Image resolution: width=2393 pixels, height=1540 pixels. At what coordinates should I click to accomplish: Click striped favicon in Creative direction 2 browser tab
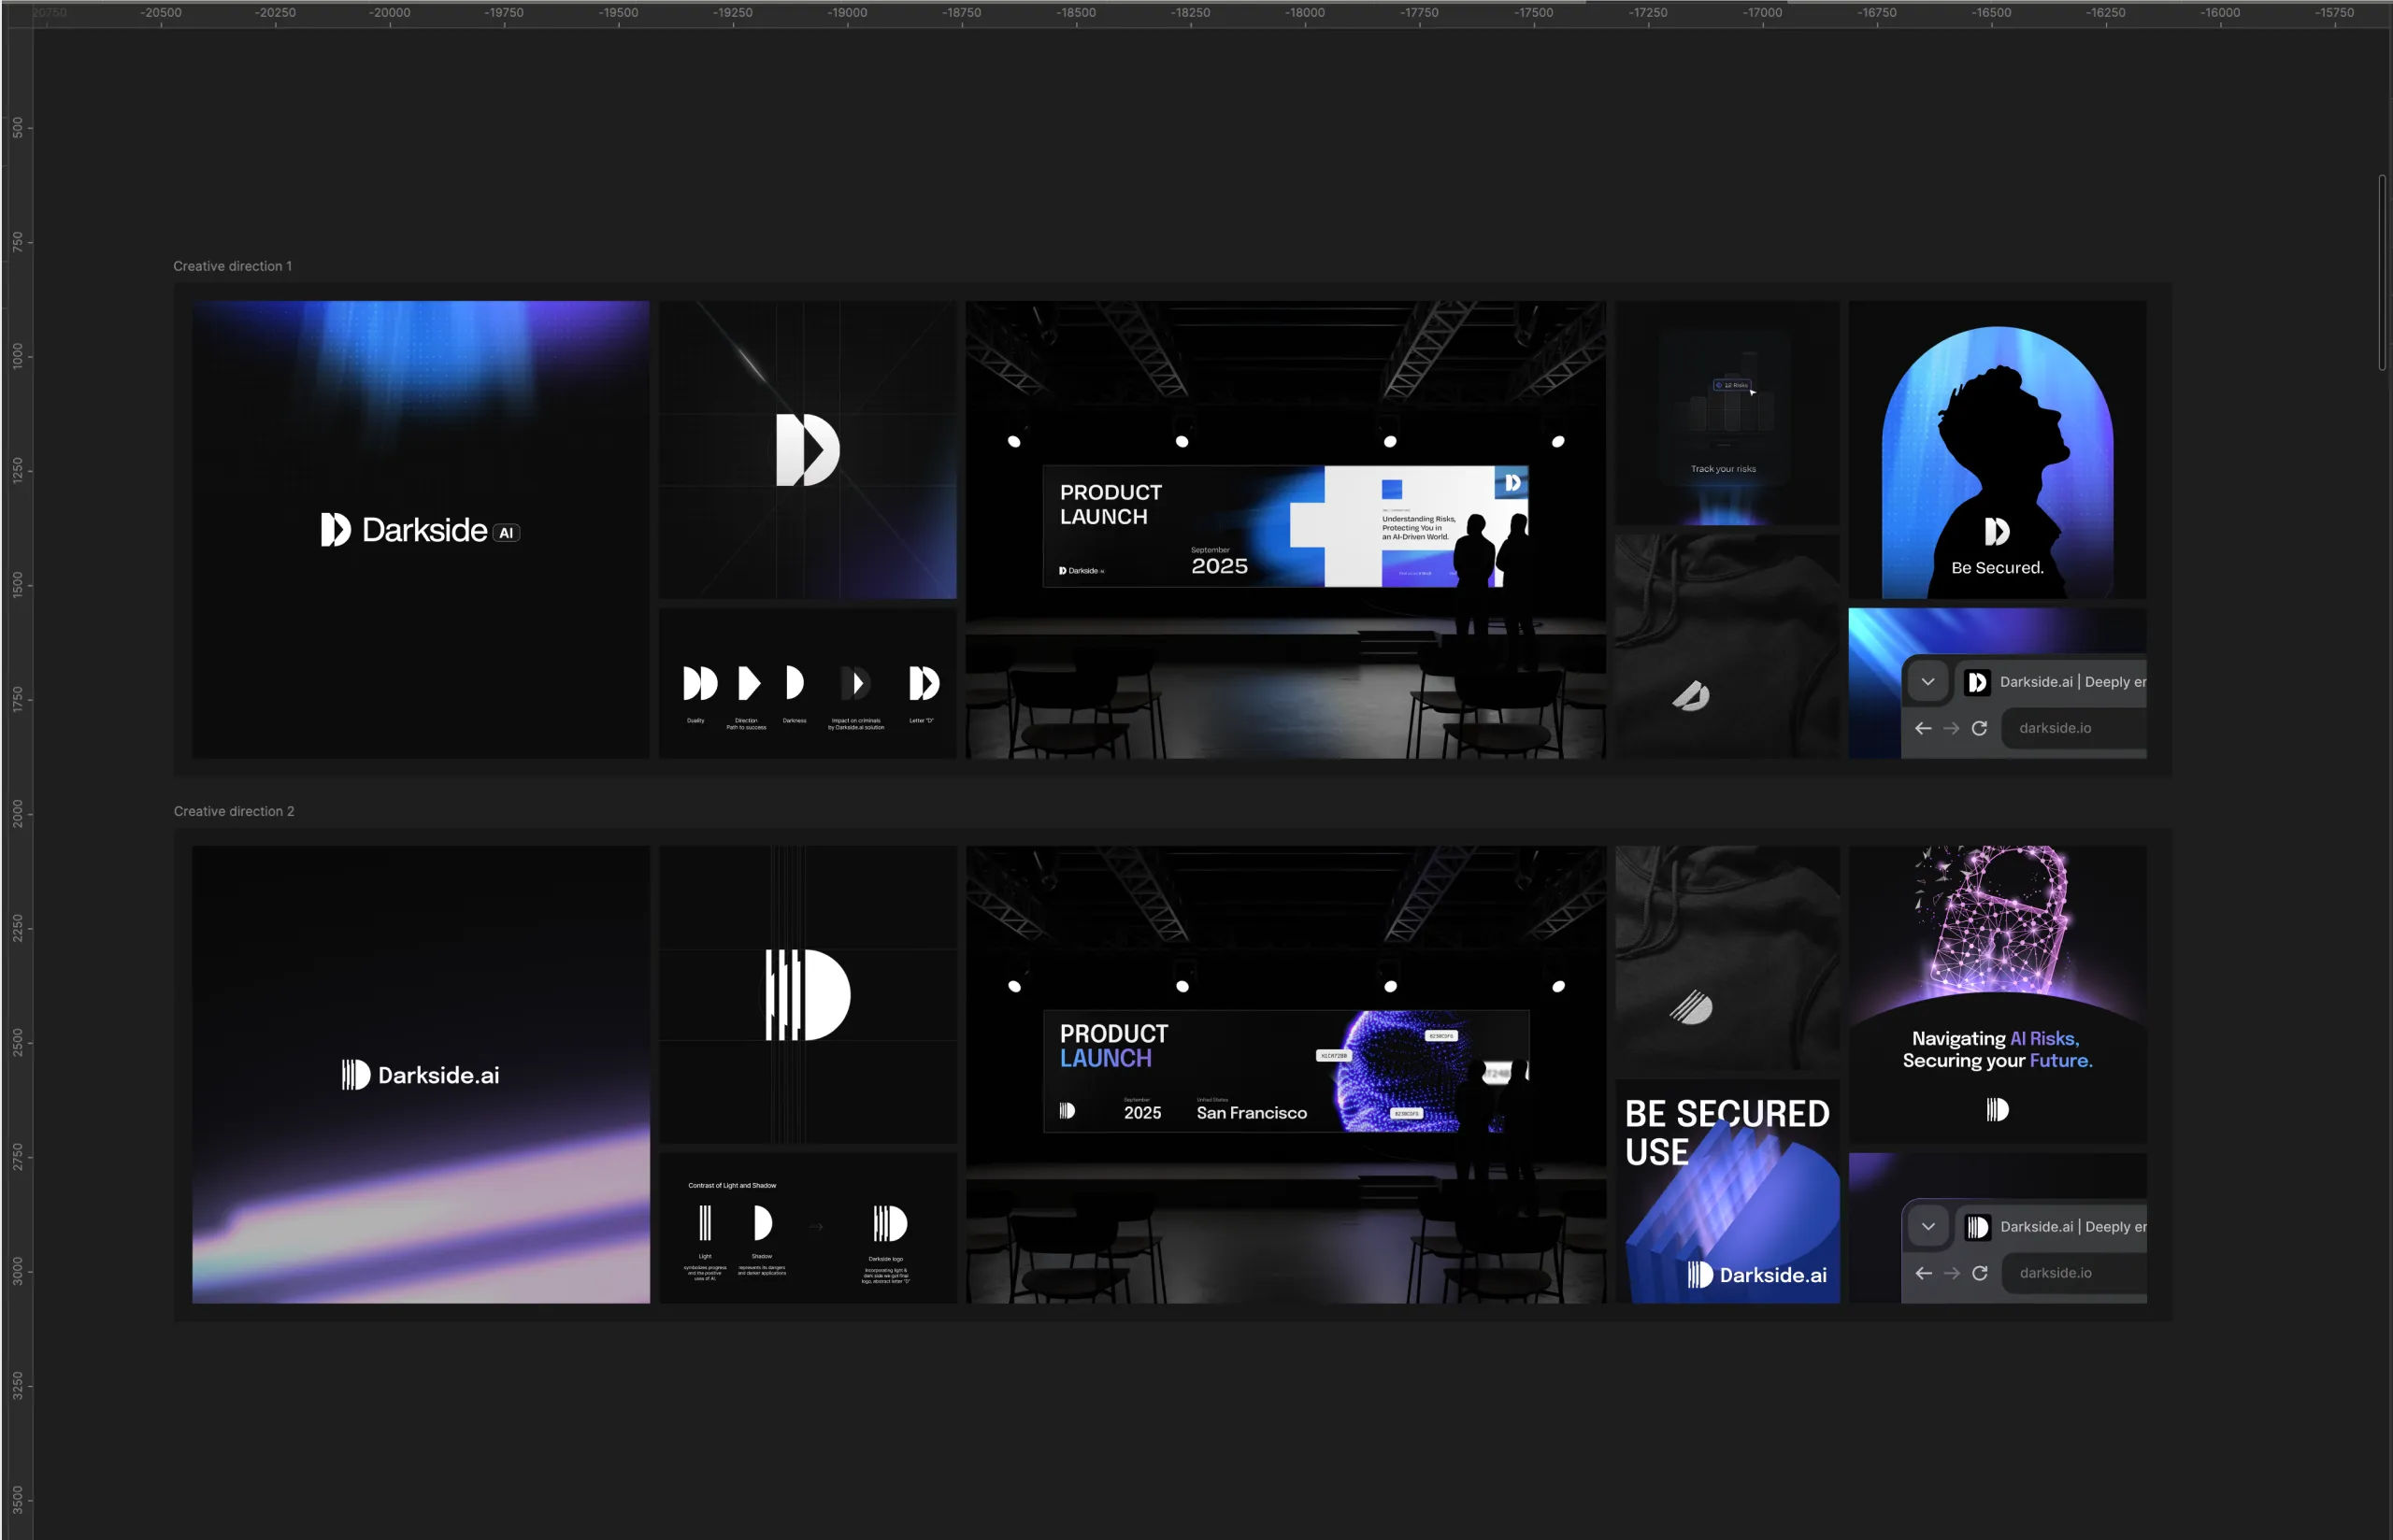(x=1977, y=1227)
